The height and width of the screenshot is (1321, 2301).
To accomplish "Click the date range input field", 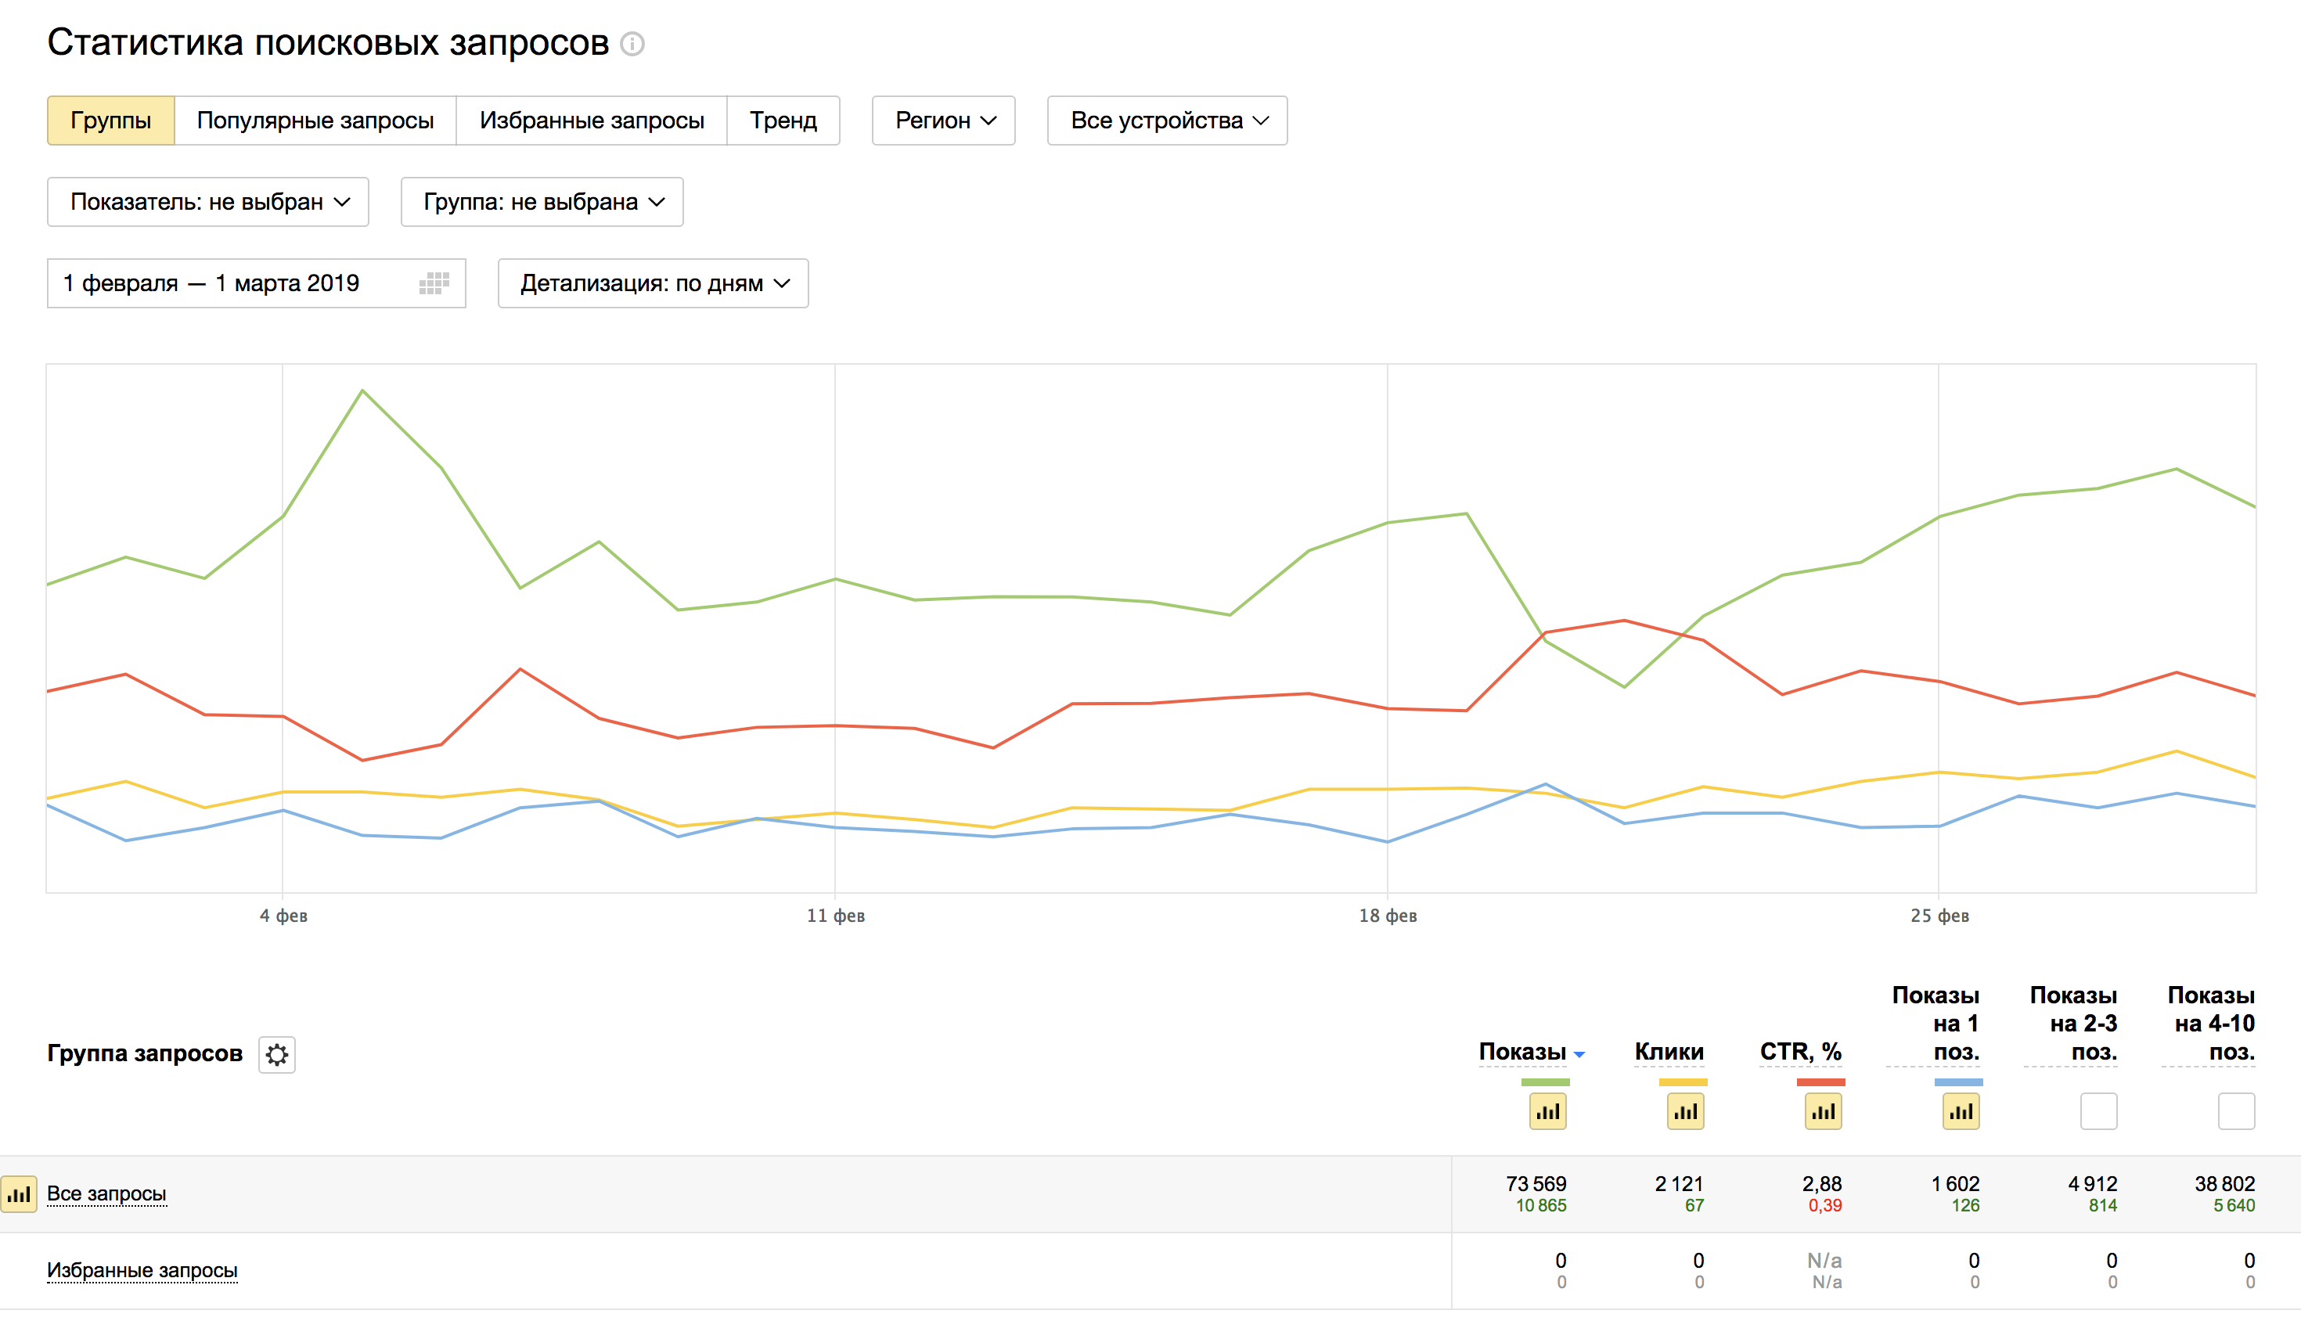I will point(211,284).
